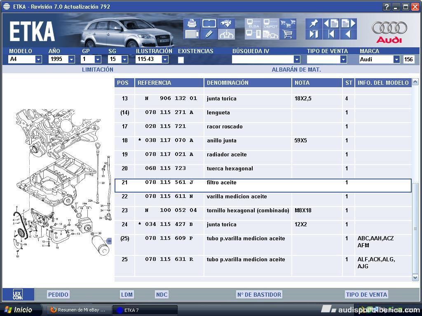
Task: Click TIPO DE VENTA in the bottom bar
Action: click(366, 295)
